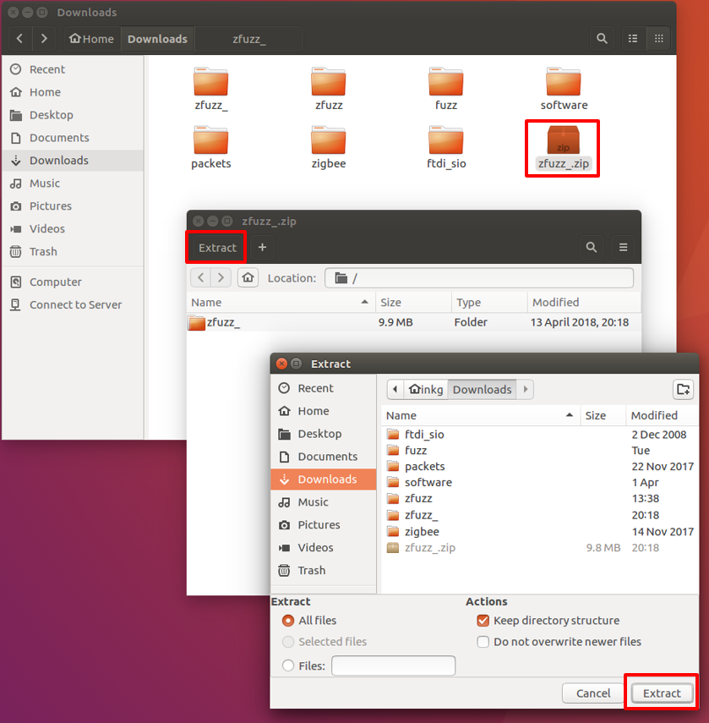Open the archive manager hamburger menu
Screen dimensions: 709x723
point(624,248)
